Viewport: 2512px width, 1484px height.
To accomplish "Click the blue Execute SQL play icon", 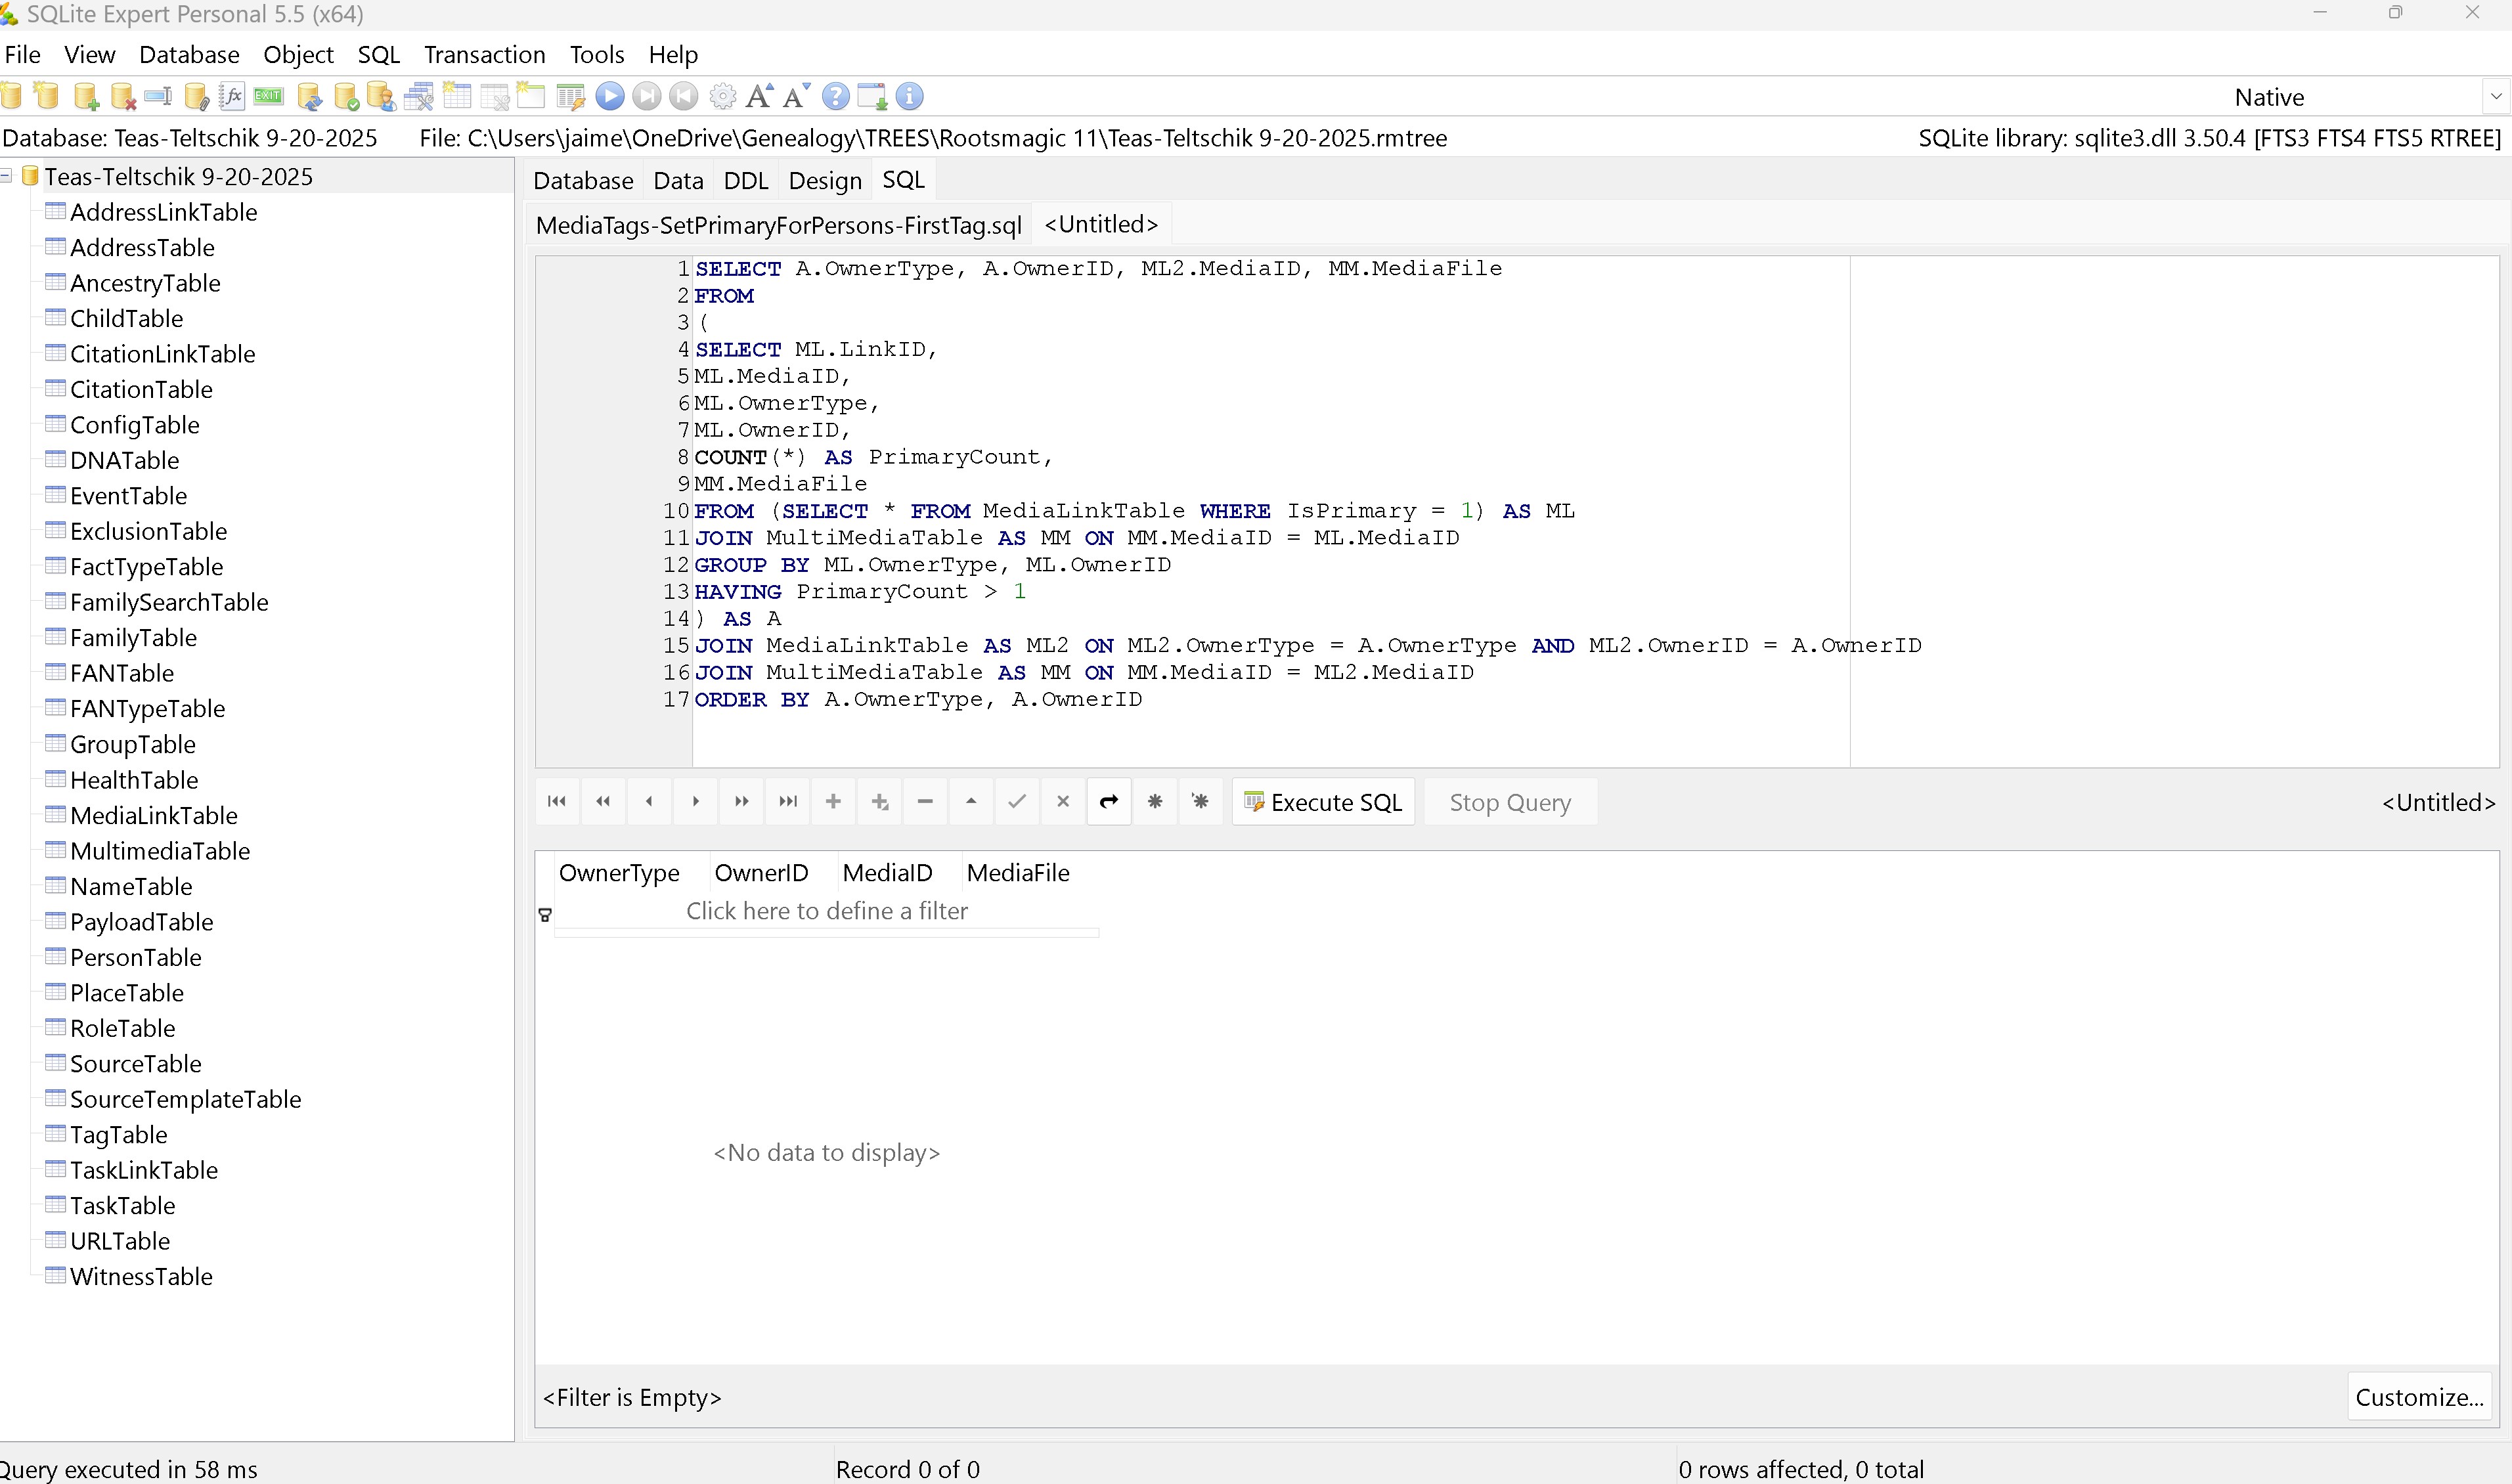I will coord(609,97).
